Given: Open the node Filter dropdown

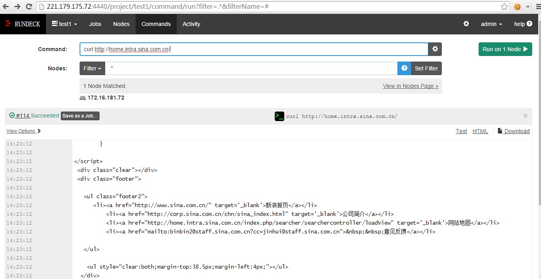Looking at the screenshot, I should (x=92, y=68).
